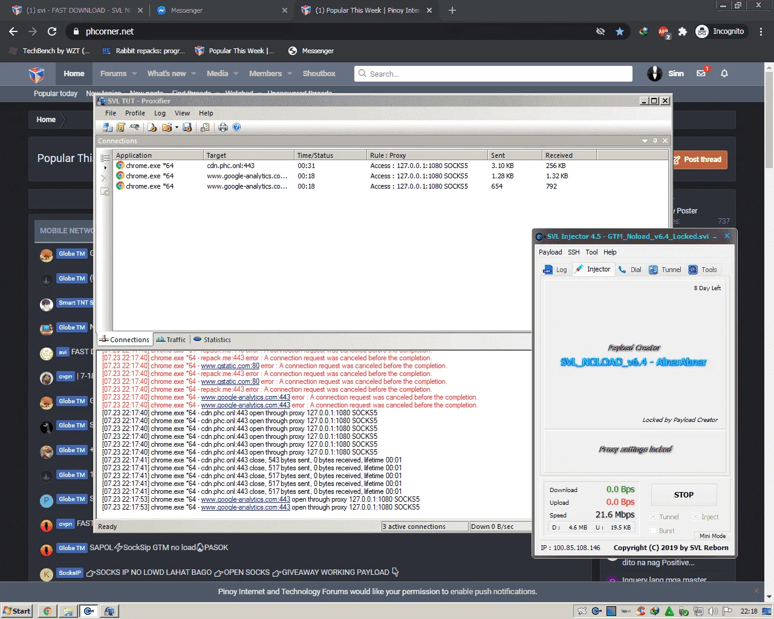Screen dimensions: 774x619
Task: Switch to the Tools tab in SVL Injector
Action: (x=702, y=270)
